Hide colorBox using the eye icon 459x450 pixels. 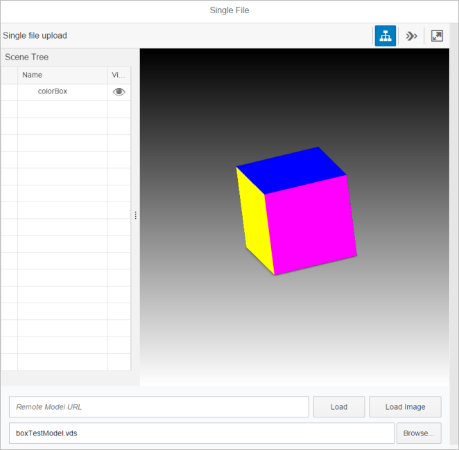pyautogui.click(x=119, y=92)
